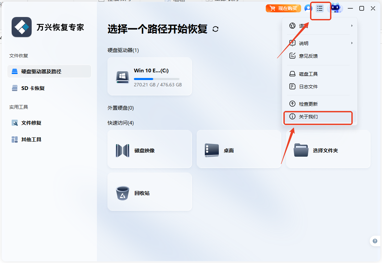Open 文件修复 in the sidebar
The height and width of the screenshot is (263, 382).
pos(49,123)
